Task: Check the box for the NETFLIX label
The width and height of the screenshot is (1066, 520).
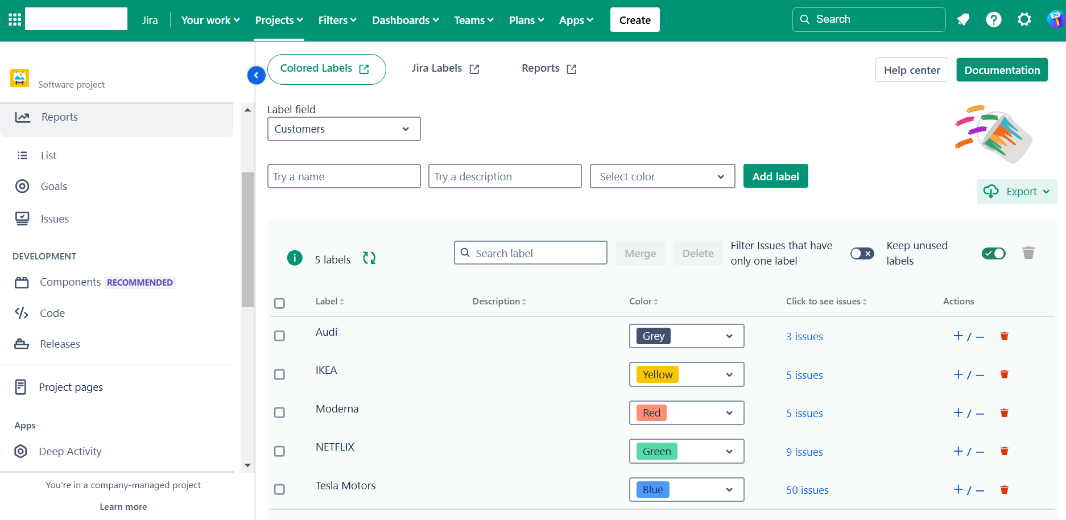Action: point(279,451)
